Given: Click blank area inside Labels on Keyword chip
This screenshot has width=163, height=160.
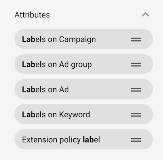Looking at the screenshot, I should point(110,115).
